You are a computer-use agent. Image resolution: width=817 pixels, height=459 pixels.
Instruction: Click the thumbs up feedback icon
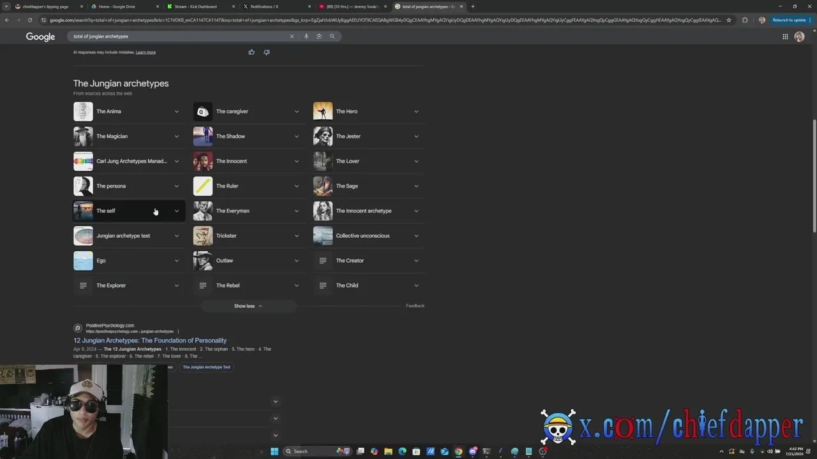[251, 52]
